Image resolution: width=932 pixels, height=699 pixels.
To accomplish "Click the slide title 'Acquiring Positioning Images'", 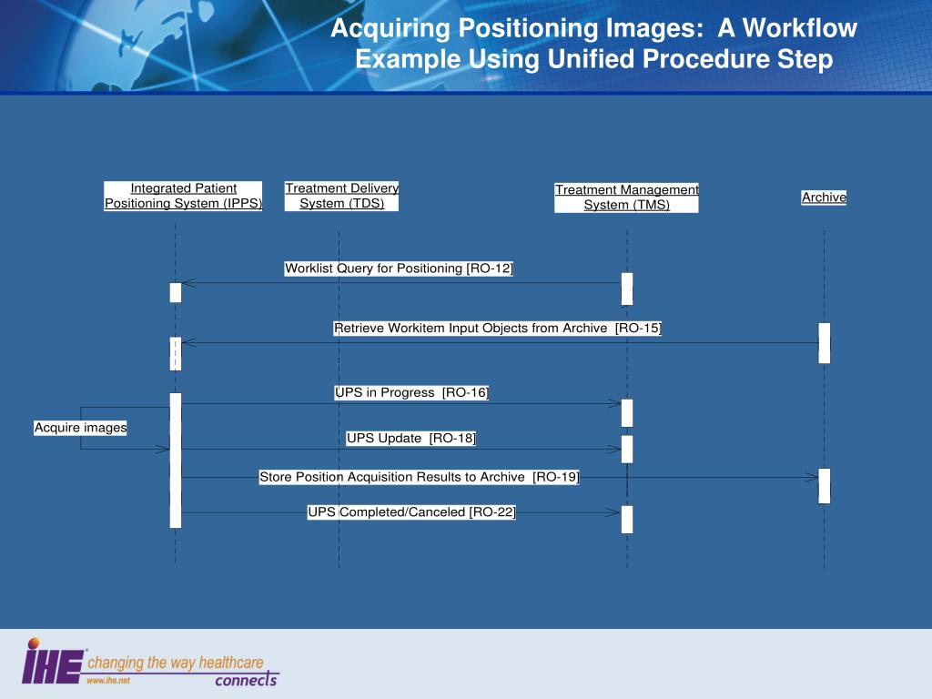I will pyautogui.click(x=593, y=44).
